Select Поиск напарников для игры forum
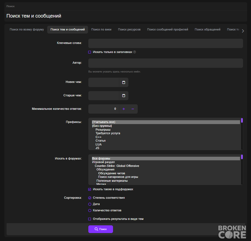 (x=166, y=177)
